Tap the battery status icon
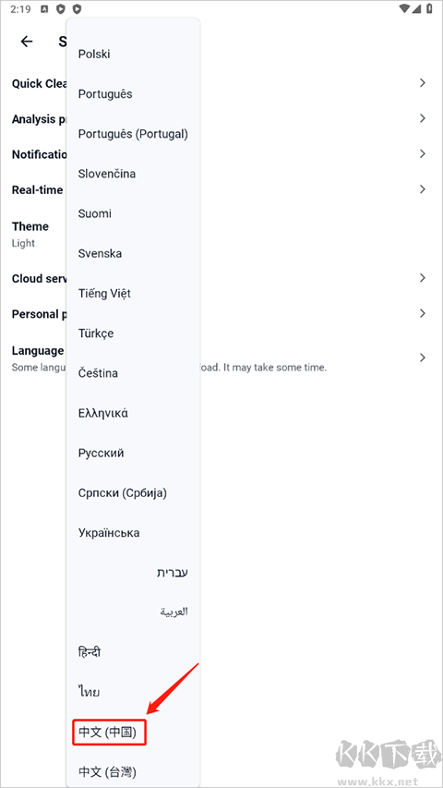Image resolution: width=443 pixels, height=788 pixels. point(429,8)
